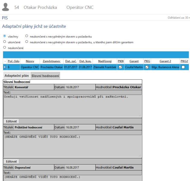Click 'Otakar Procházka' name in header
Screen dimensions: 190x181
click(40, 8)
